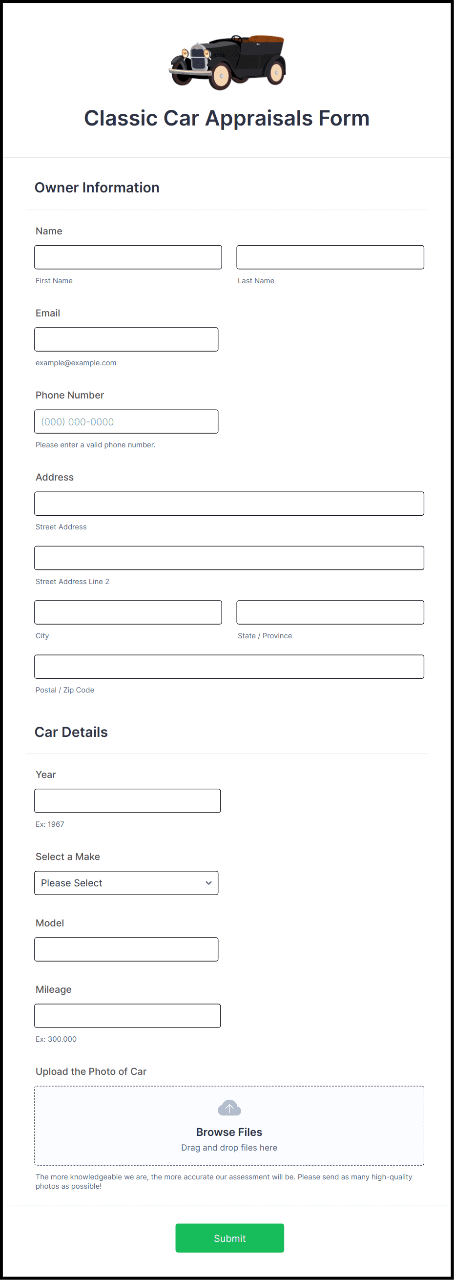Click Browse Files to upload a photo
Image resolution: width=454 pixels, height=1280 pixels.
pyautogui.click(x=229, y=1132)
